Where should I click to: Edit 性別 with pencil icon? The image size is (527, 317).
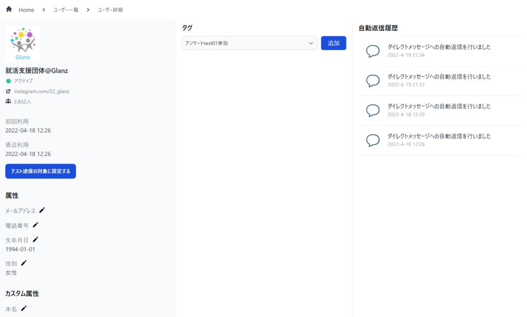tap(24, 263)
